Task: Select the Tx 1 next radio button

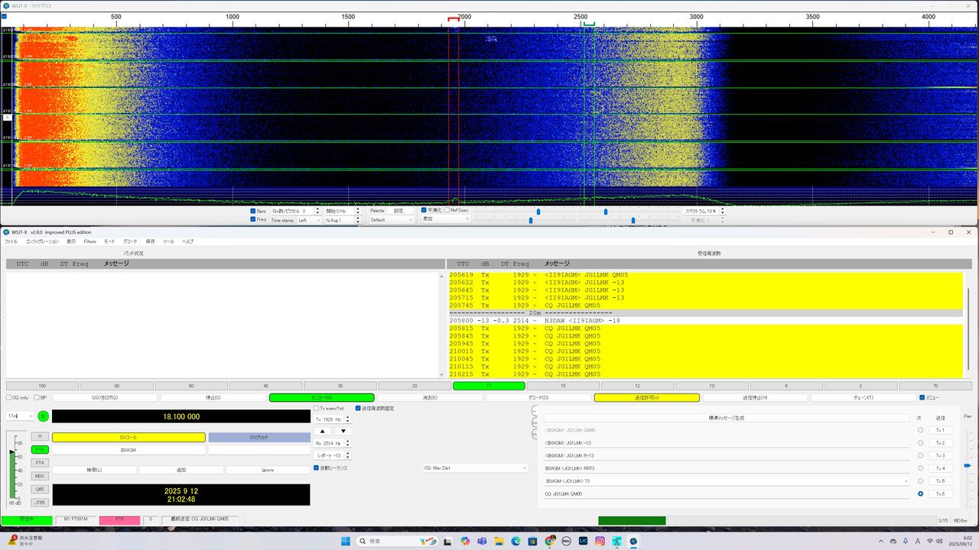Action: click(920, 430)
